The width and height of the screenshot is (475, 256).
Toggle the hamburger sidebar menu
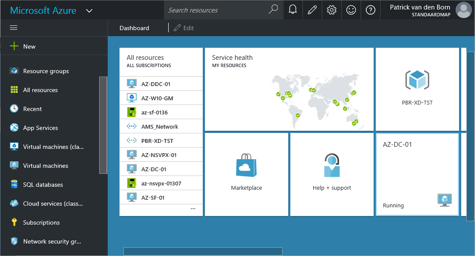click(14, 28)
